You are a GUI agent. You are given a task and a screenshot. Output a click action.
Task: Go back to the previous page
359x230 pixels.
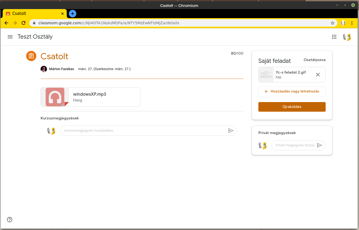[x=6, y=23]
